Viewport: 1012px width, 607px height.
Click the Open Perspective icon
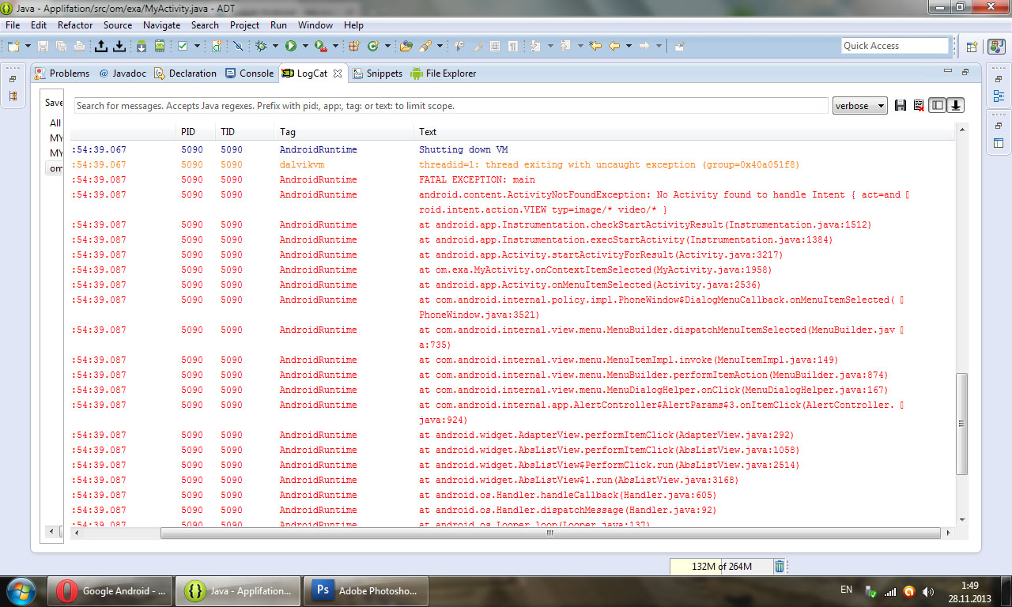pos(972,47)
